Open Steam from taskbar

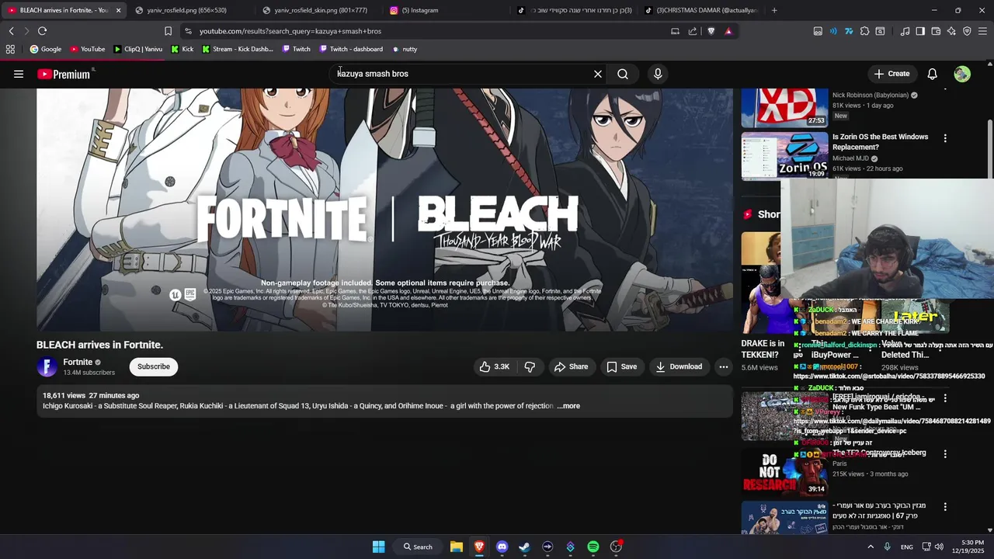point(524,547)
